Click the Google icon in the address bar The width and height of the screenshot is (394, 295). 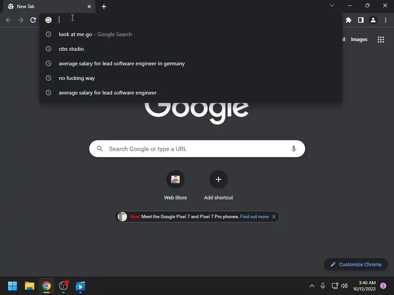tap(48, 20)
